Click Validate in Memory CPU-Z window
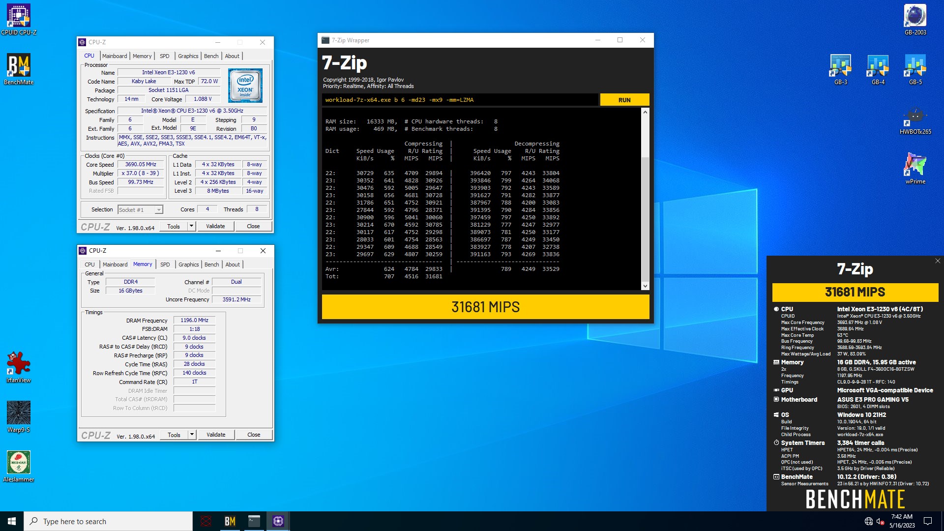The height and width of the screenshot is (531, 944). [x=216, y=435]
